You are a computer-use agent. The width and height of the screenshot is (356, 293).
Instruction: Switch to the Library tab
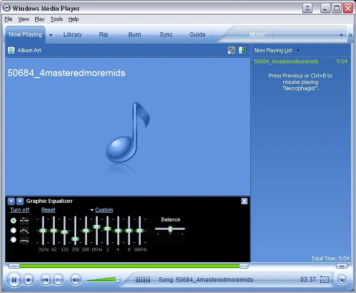coord(72,35)
